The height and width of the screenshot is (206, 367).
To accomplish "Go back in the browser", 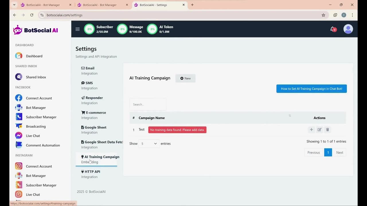I will pos(15,15).
